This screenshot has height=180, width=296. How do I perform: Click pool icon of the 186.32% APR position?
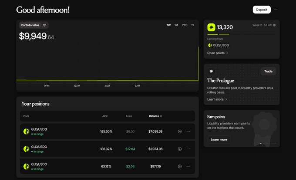(26, 149)
